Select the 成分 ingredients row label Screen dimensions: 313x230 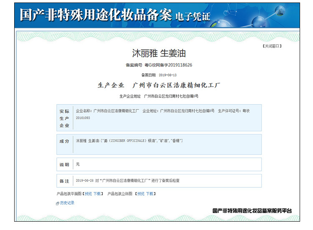(x=64, y=141)
